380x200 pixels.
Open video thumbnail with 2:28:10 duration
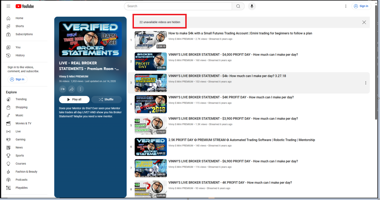coord(151,40)
